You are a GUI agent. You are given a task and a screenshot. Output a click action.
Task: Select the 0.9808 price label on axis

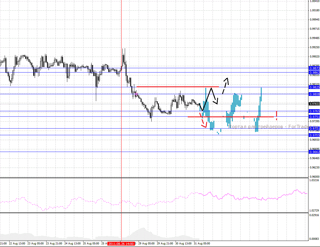(314, 94)
